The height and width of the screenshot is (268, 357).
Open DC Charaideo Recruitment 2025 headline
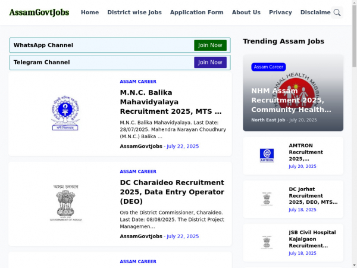pyautogui.click(x=172, y=192)
